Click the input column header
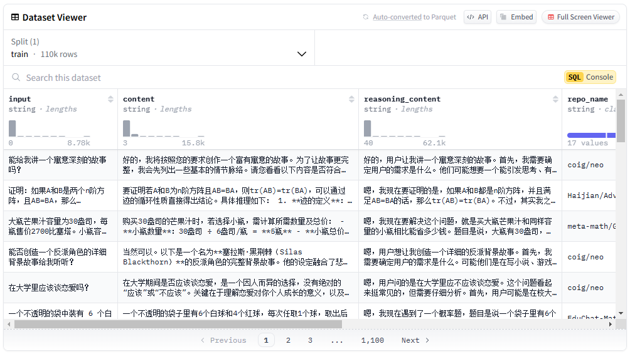The image size is (630, 354). pyautogui.click(x=19, y=99)
